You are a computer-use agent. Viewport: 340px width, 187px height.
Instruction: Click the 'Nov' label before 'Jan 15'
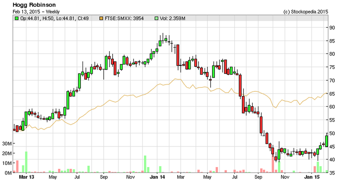(285, 177)
